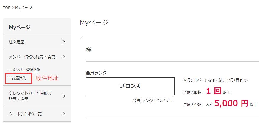
Task: Click the 5,000 円 purchase amount
Action: (231, 103)
